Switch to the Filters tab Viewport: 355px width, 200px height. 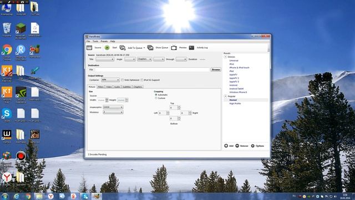100,87
